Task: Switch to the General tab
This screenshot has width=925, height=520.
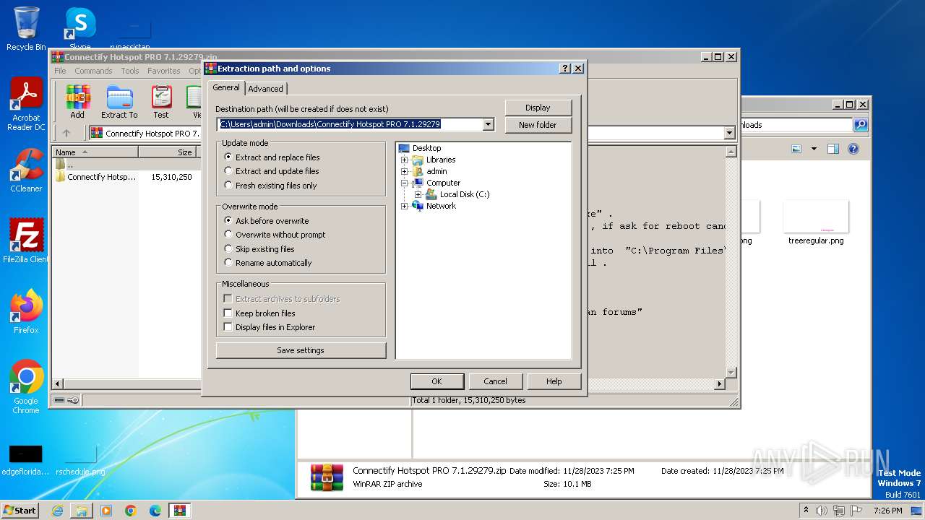Action: 226,87
